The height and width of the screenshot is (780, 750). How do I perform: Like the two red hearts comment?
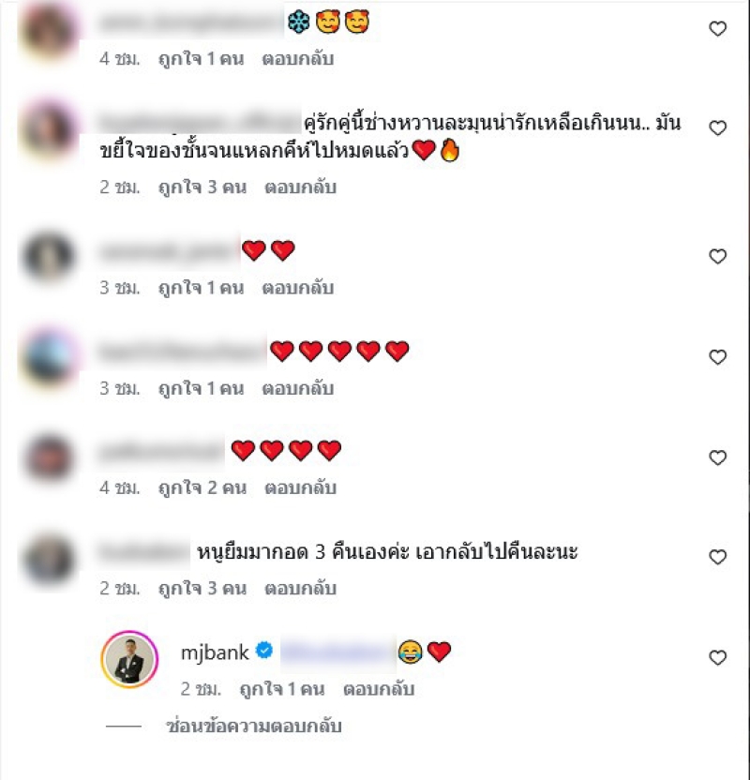click(x=717, y=257)
